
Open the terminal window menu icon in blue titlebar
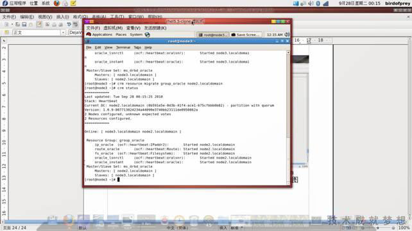[x=87, y=41]
